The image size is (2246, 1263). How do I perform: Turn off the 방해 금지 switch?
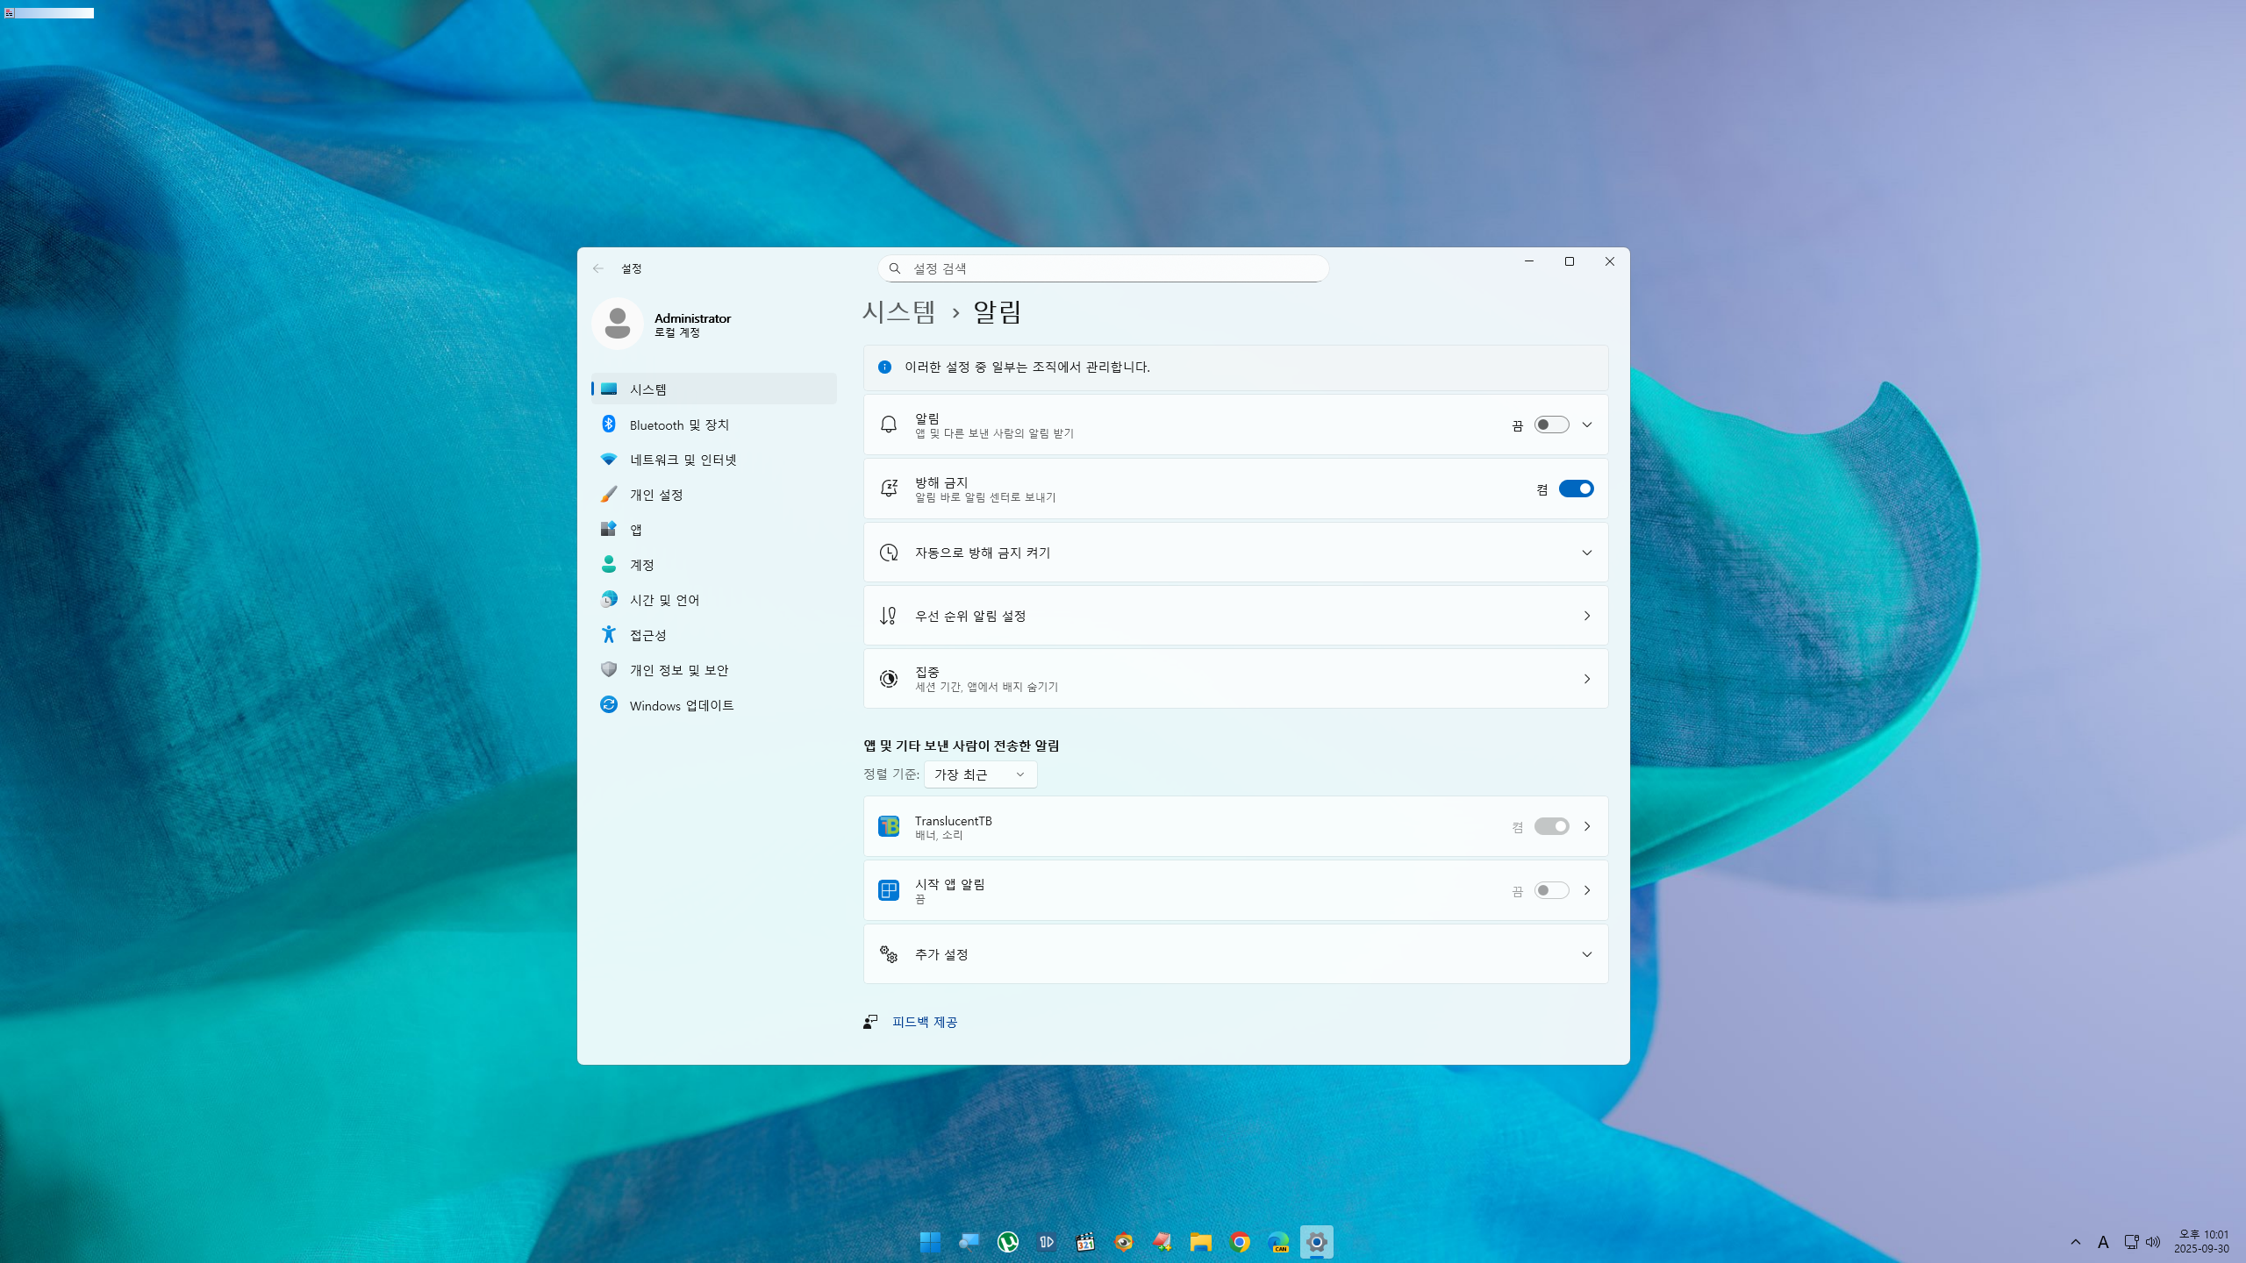click(x=1575, y=489)
